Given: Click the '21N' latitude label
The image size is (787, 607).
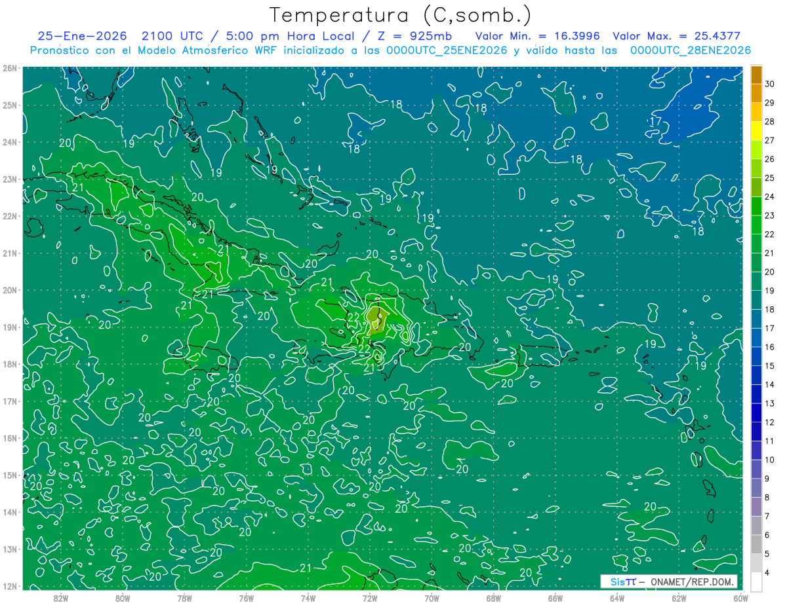Looking at the screenshot, I should 9,253.
